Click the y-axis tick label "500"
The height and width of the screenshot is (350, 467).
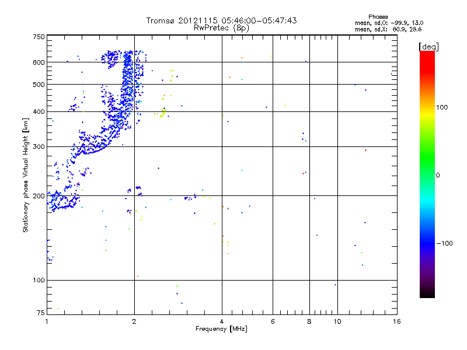pos(39,85)
